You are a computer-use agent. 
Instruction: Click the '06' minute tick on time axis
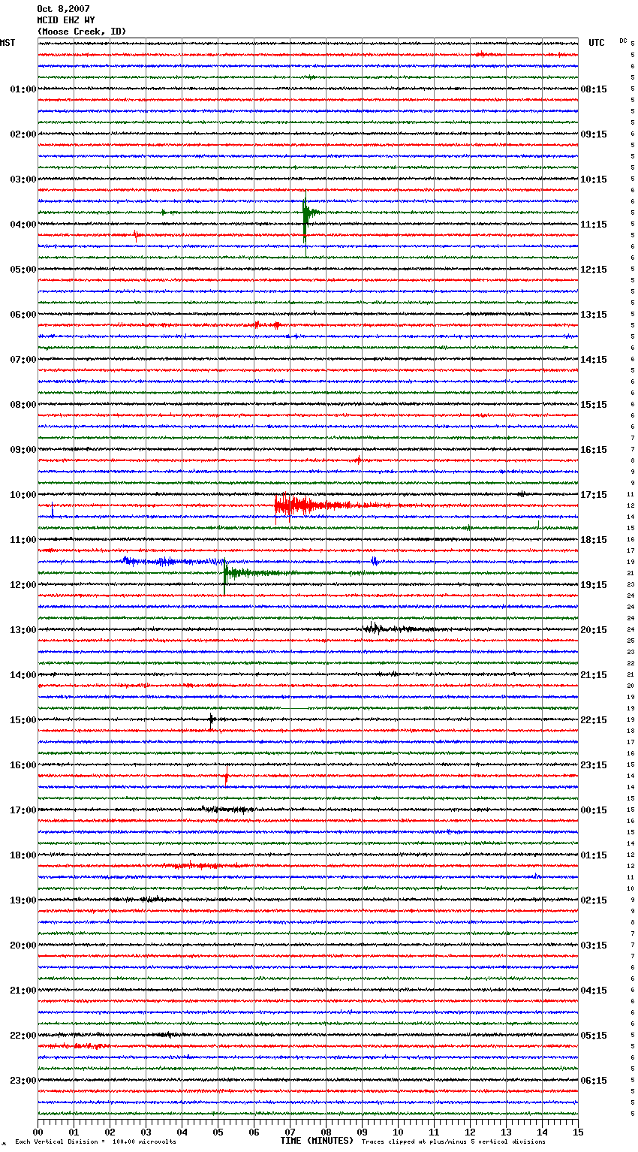(254, 1132)
